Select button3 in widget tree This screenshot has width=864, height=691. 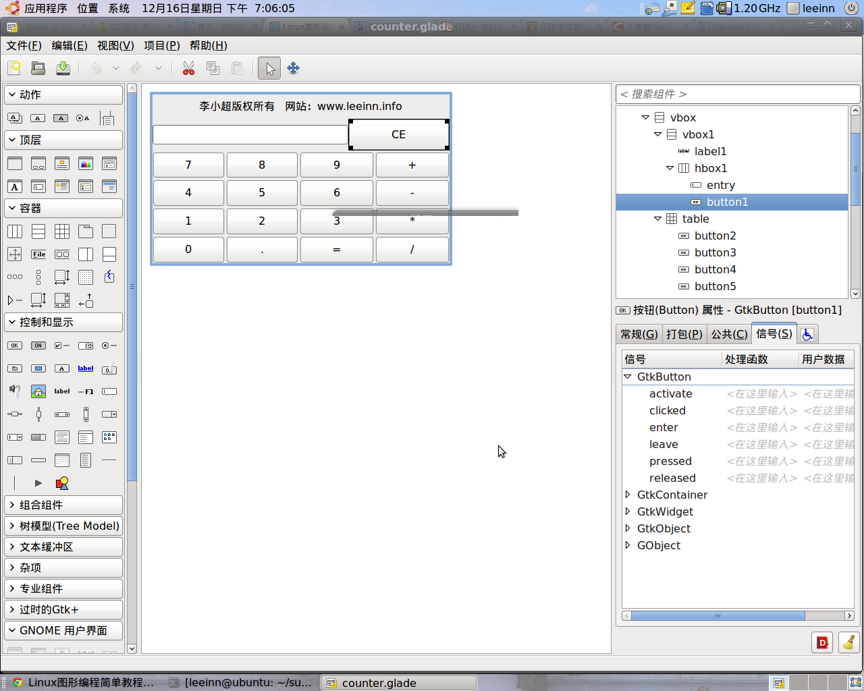tap(715, 252)
